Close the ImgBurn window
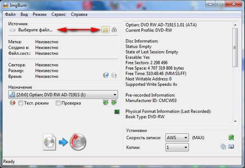This screenshot has width=245, height=168. pos(234,4)
